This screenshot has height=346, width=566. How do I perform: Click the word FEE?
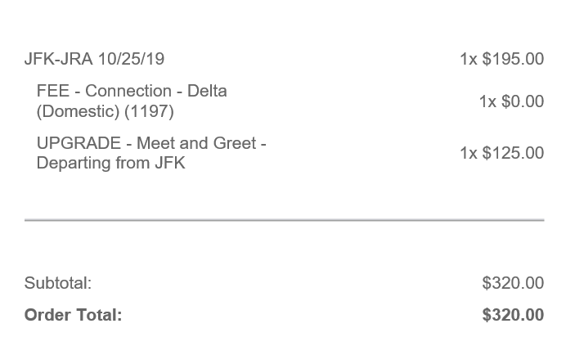pyautogui.click(x=53, y=91)
